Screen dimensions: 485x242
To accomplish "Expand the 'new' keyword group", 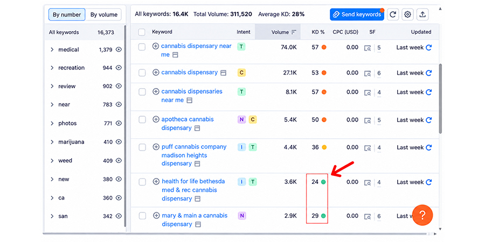I will pyautogui.click(x=52, y=179).
